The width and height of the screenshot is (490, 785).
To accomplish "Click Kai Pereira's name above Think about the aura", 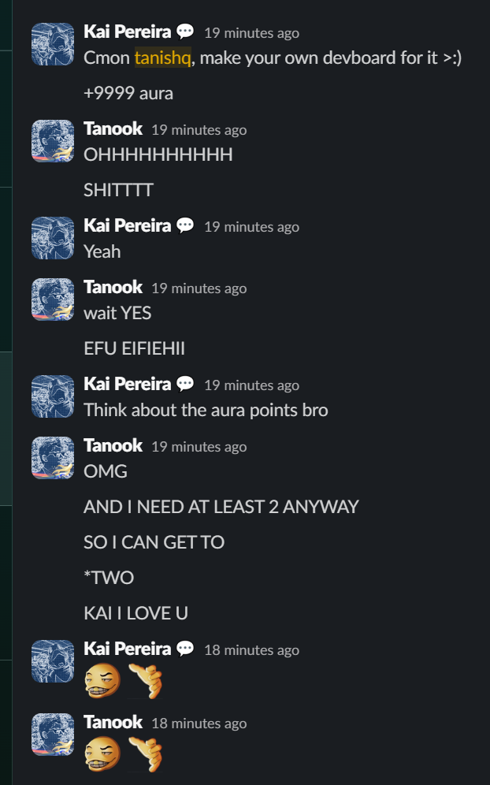I will coord(128,384).
